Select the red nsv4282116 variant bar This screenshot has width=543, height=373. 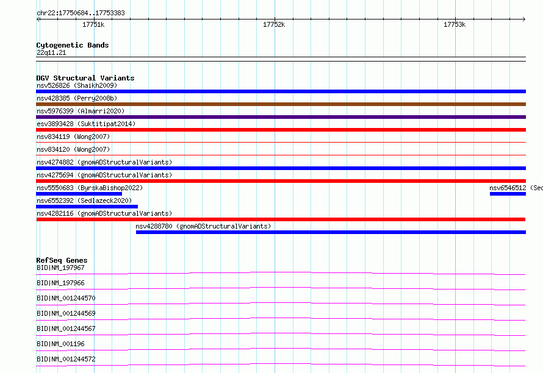coord(281,219)
